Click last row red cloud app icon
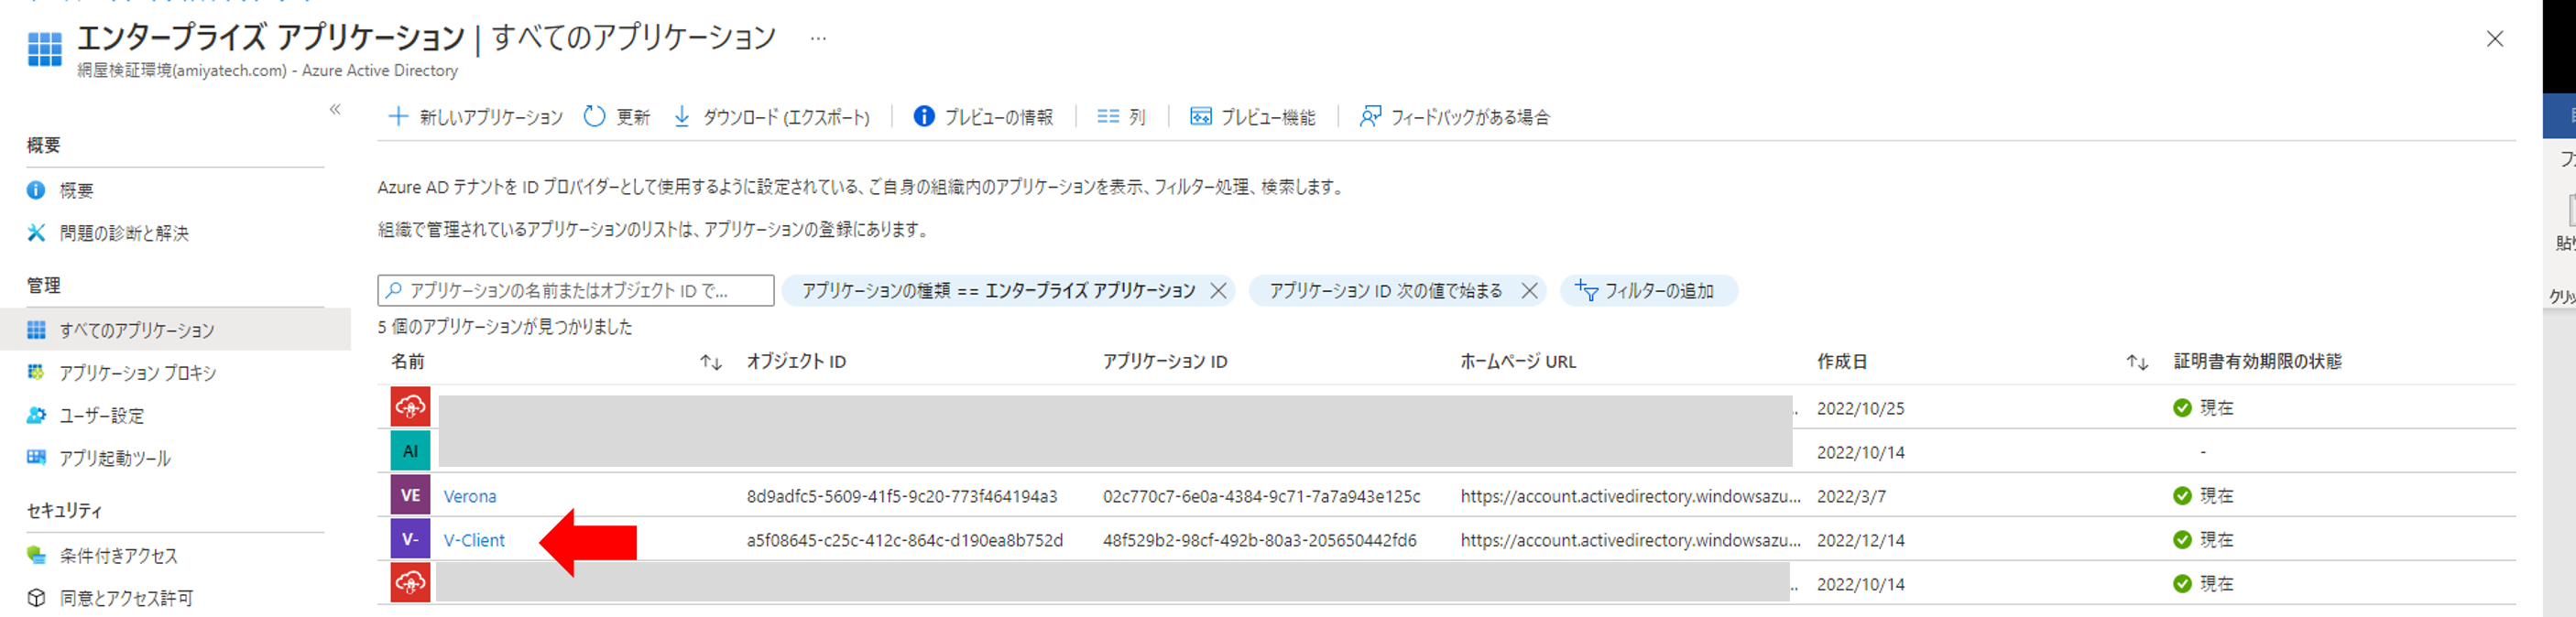The width and height of the screenshot is (2576, 617). coord(410,583)
